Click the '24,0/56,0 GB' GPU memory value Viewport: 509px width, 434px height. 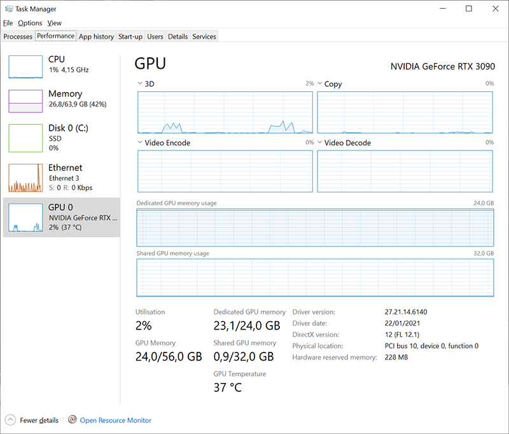[169, 356]
